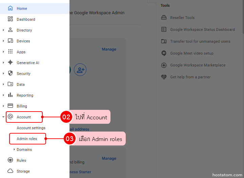Collapse the Account menu arrow
244x178 pixels.
3,117
